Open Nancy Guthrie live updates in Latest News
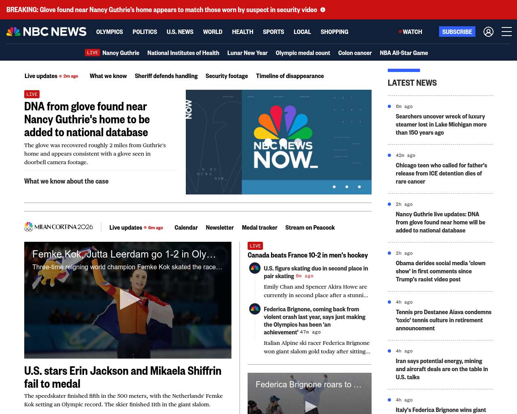Viewport: 517px width, 414px height. 441,222
